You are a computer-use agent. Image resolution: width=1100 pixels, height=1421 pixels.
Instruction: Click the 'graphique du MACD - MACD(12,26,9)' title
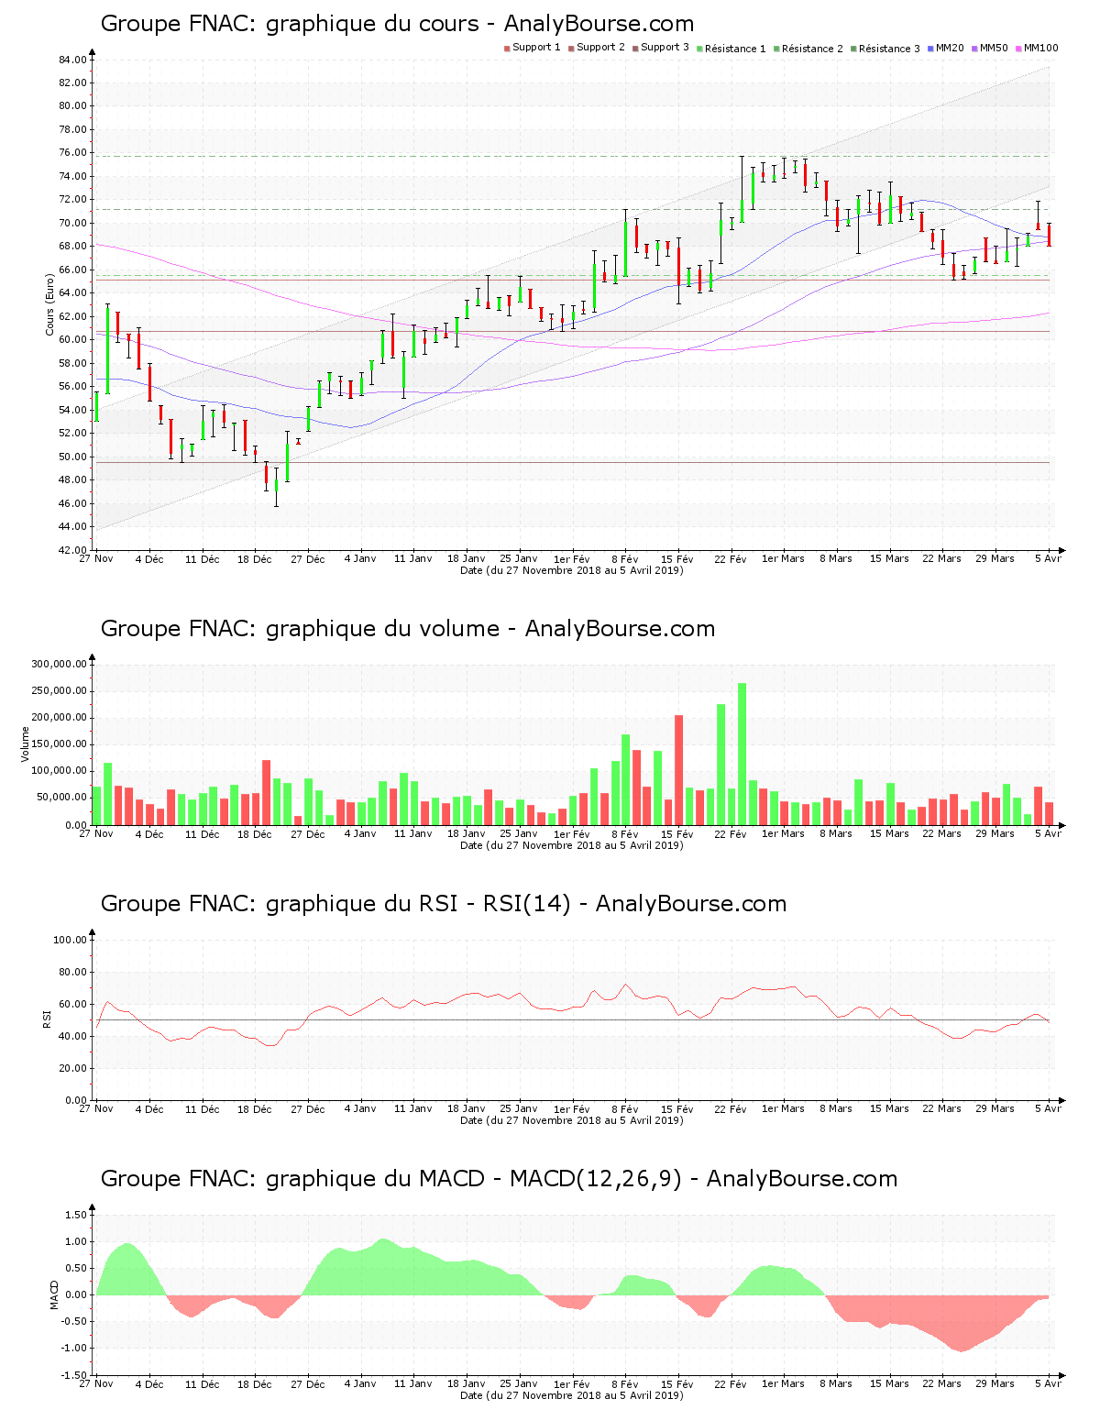point(499,1179)
